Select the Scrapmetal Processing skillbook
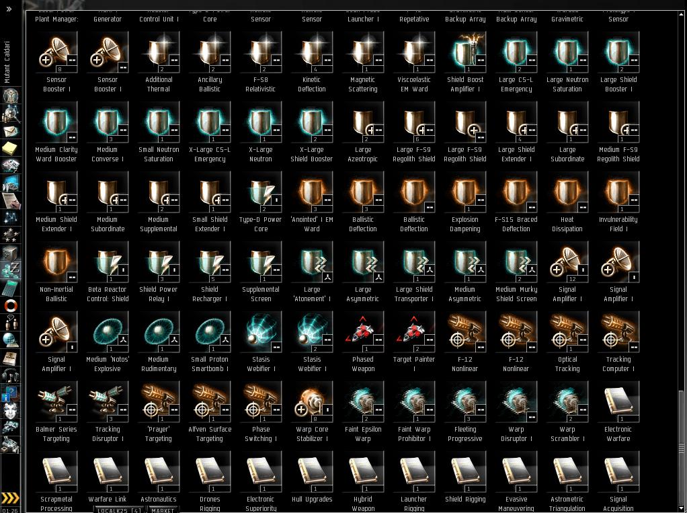 (56, 471)
